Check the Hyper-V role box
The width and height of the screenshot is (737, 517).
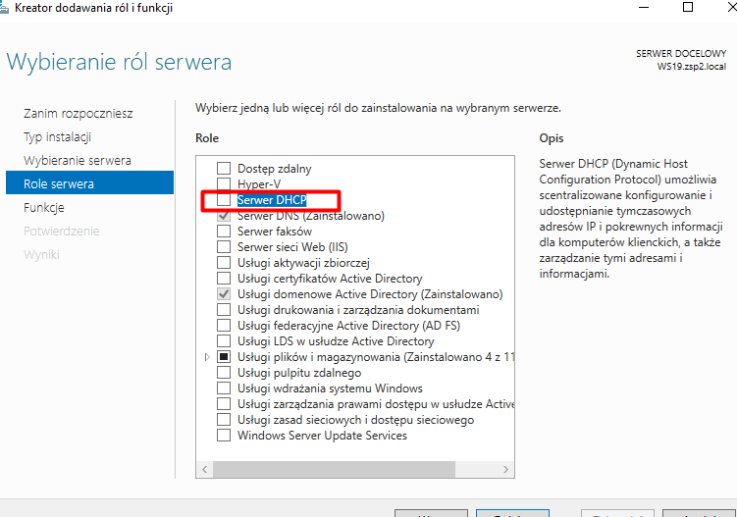click(x=224, y=184)
